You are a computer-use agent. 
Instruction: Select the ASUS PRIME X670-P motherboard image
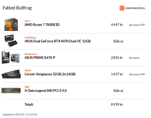11,58
